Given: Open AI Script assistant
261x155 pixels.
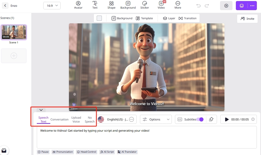Looking at the screenshot, I should pos(107,152).
